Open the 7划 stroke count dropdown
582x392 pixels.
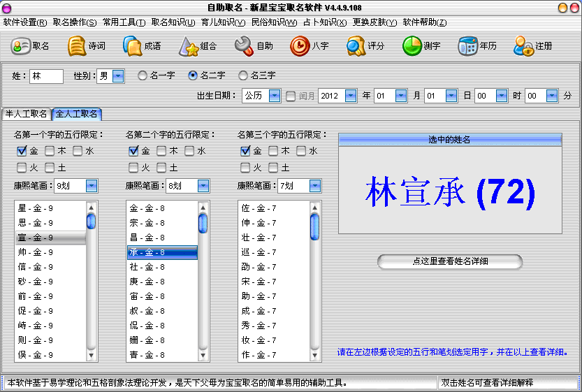[314, 186]
